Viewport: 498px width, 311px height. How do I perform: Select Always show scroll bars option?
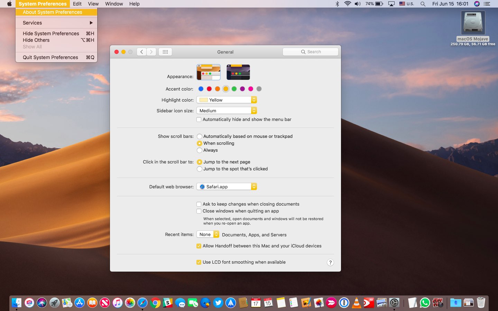pyautogui.click(x=200, y=150)
